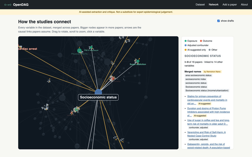
Task: Click the blue Adjusted confounder legend dot
Action: [x=185, y=45]
